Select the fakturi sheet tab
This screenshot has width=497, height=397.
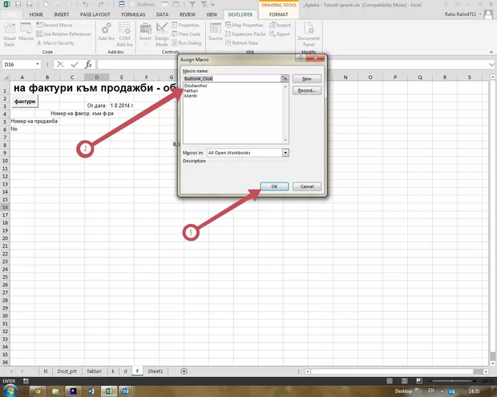click(94, 371)
